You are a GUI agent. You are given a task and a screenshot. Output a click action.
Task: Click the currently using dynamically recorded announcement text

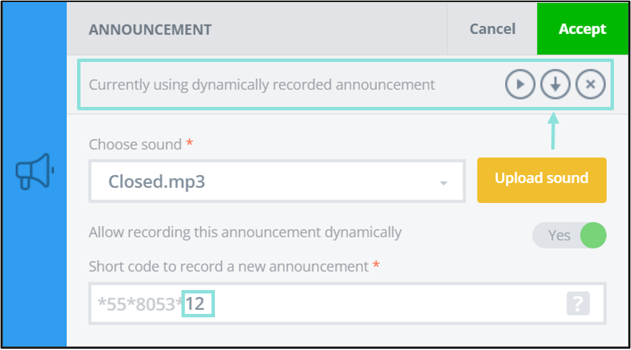[262, 85]
